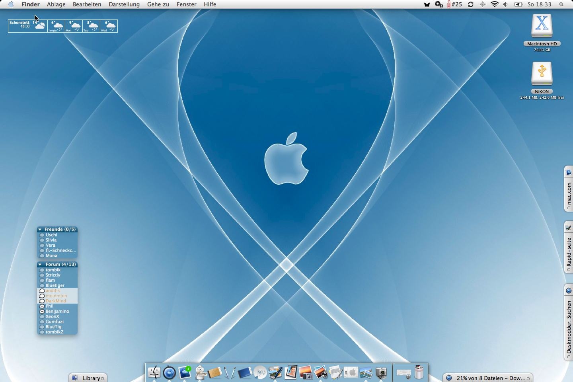Open the Wi-Fi AirPort menu
This screenshot has width=573, height=382.
[495, 4]
